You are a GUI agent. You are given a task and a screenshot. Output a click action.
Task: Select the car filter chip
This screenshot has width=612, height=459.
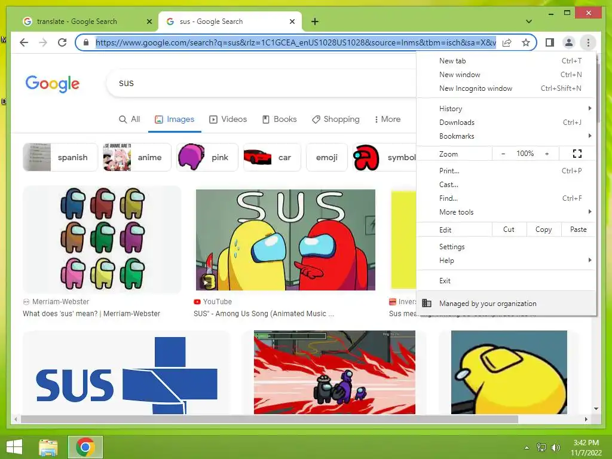[x=272, y=157]
